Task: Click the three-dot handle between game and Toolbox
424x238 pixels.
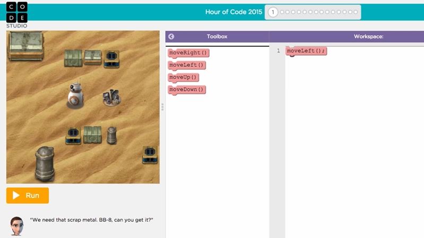Action: [162, 107]
